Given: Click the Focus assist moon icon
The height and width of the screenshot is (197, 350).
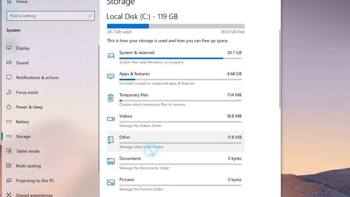Looking at the screenshot, I should pos(9,92).
